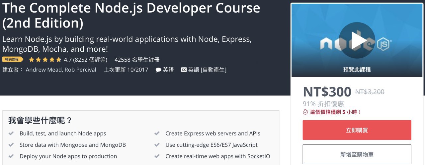Click the 暢銷課程 bestseller badge
This screenshot has height=165, width=425.
pos(13,60)
